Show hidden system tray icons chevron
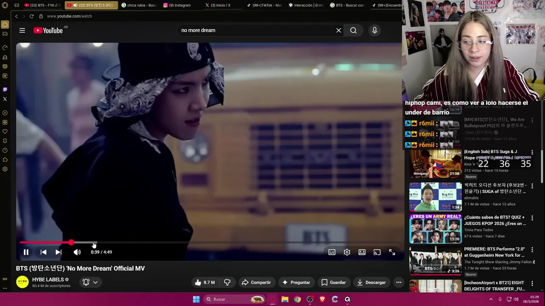The height and width of the screenshot is (306, 545). (491, 299)
